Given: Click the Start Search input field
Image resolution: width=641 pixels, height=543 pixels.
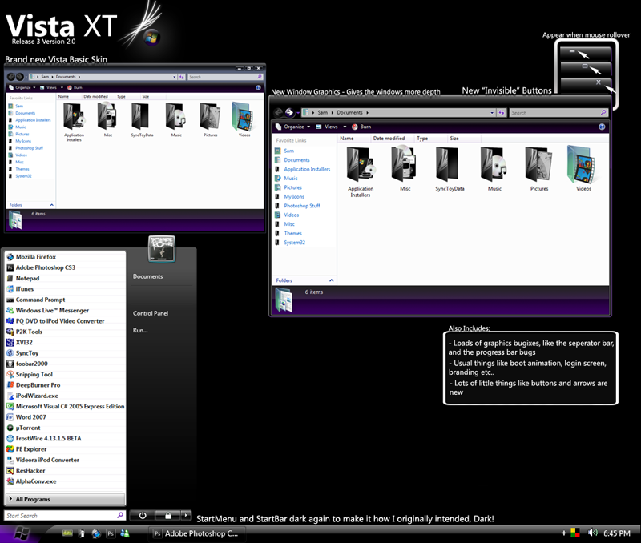Looking at the screenshot, I should 60,516.
